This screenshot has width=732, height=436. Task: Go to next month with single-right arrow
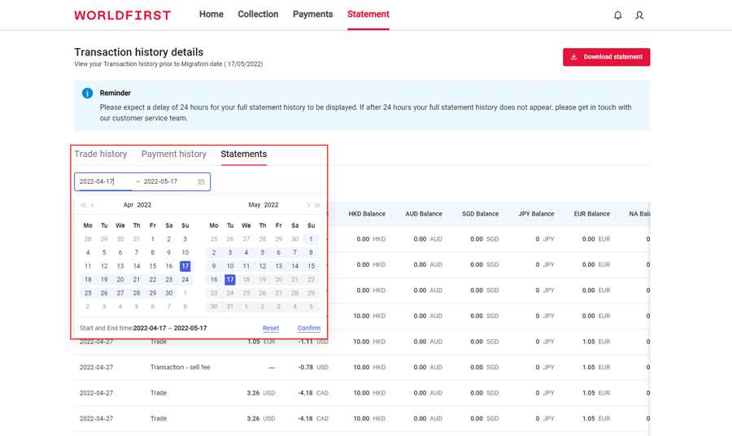[308, 205]
